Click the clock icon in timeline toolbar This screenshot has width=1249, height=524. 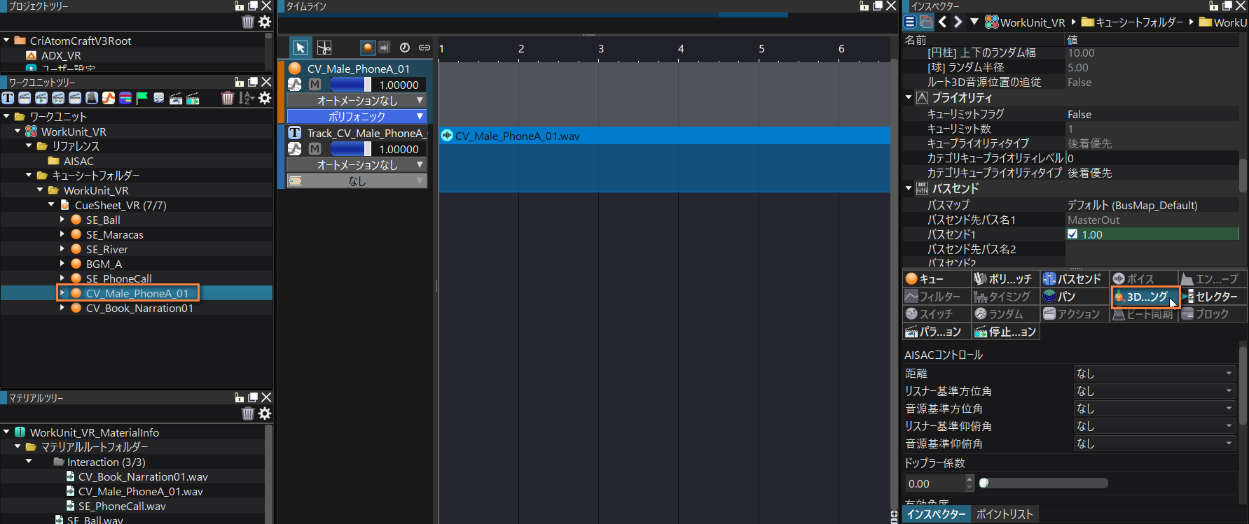pyautogui.click(x=405, y=48)
